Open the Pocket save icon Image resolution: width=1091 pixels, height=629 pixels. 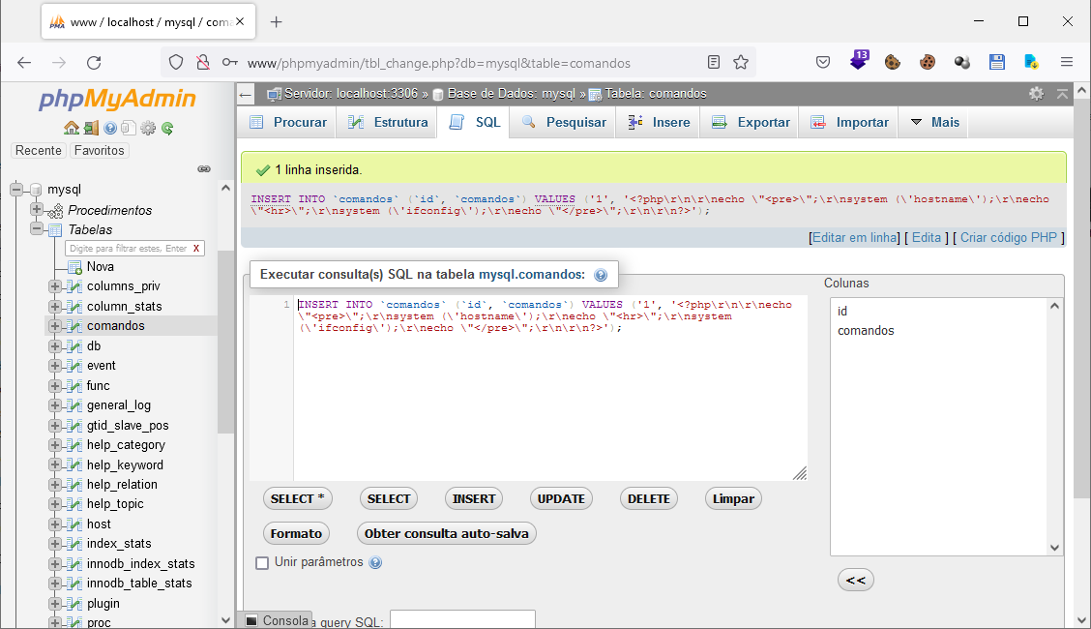pos(823,63)
